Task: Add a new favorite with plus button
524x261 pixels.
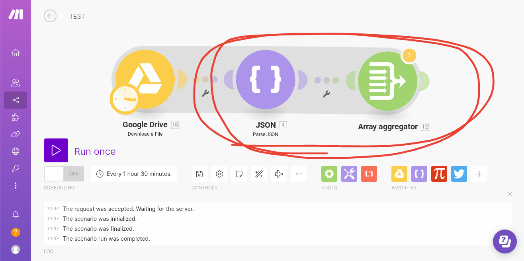Action: (x=479, y=174)
